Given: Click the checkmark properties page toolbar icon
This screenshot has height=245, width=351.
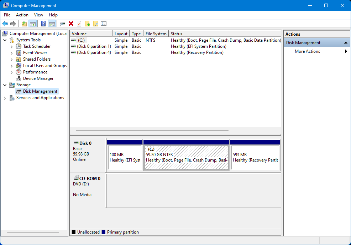Looking at the screenshot, I should [79, 24].
